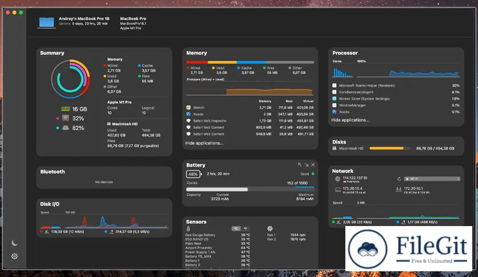The width and height of the screenshot is (478, 277).
Task: Click the Disk I/O read arrow icon
Action: (47, 232)
